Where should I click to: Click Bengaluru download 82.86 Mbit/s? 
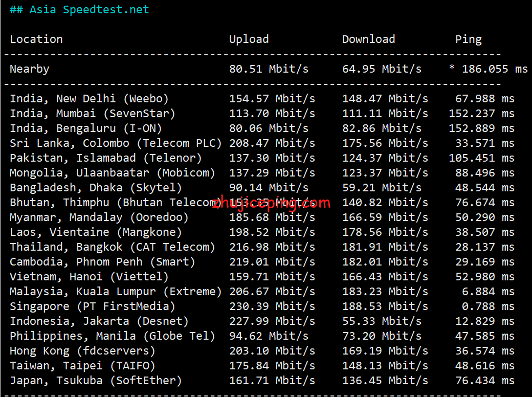(382, 128)
